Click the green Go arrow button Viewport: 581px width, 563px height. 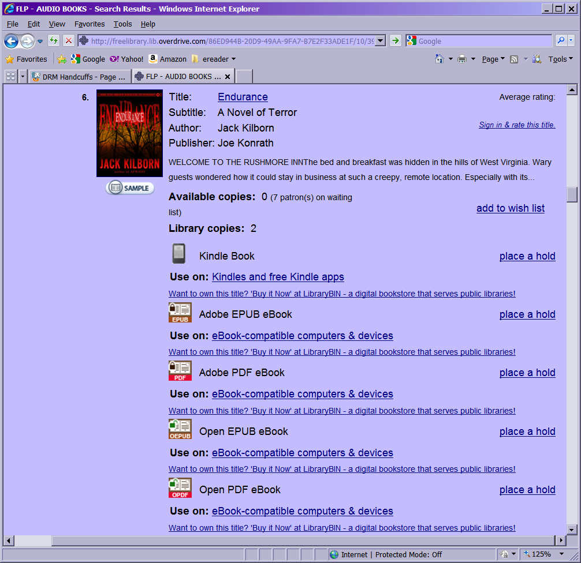tap(396, 40)
